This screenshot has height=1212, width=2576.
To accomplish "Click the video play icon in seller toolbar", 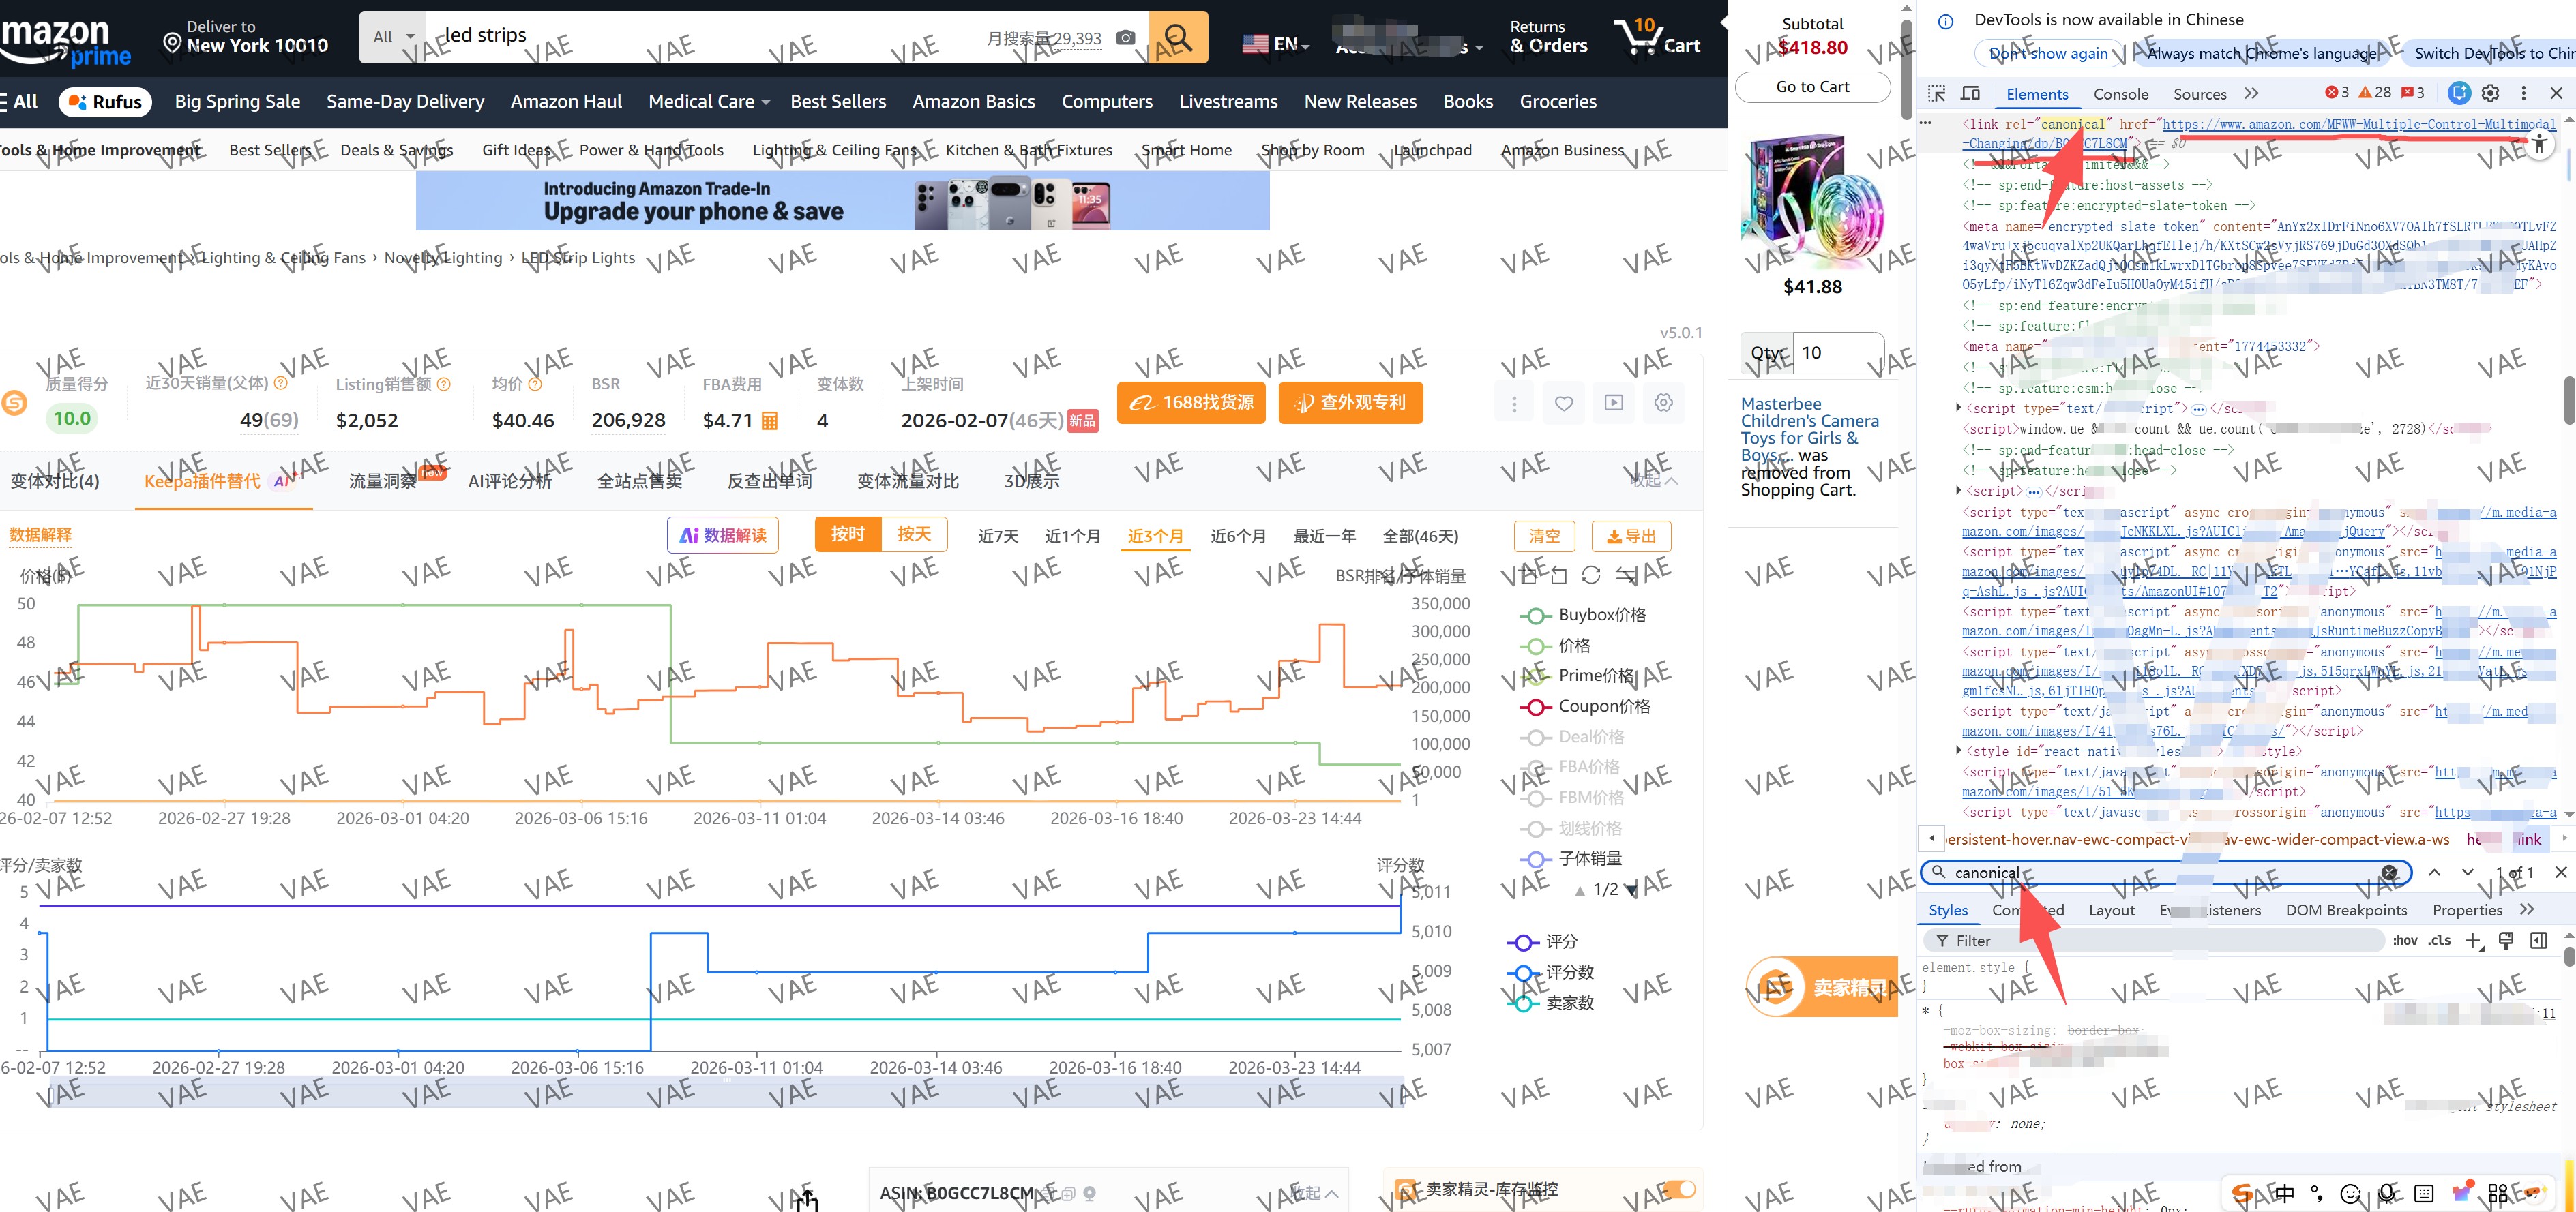I will pyautogui.click(x=1613, y=403).
